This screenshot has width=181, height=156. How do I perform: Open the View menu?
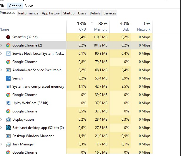click(x=29, y=6)
